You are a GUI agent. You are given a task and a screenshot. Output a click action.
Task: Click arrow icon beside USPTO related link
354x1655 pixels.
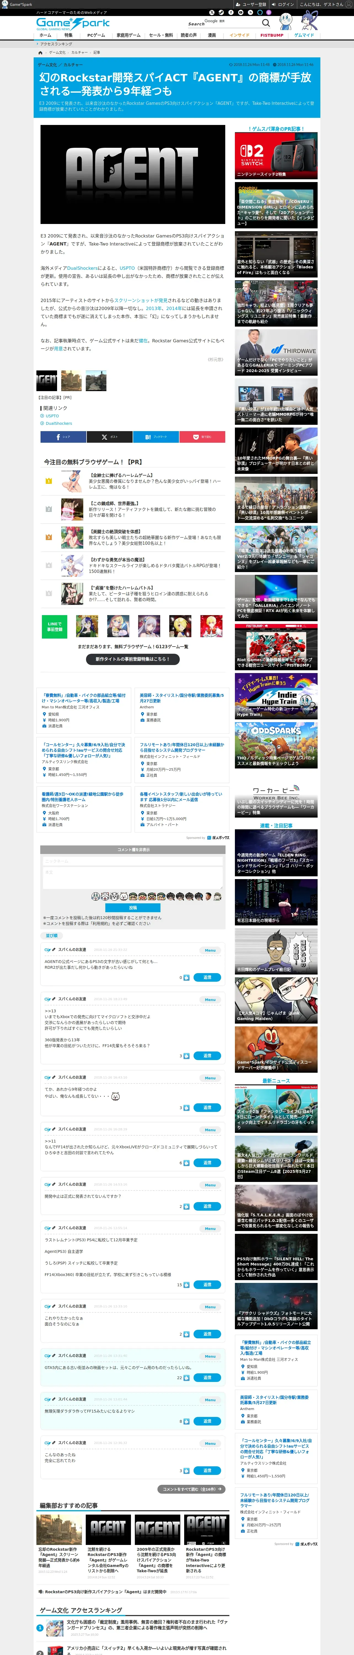click(42, 416)
